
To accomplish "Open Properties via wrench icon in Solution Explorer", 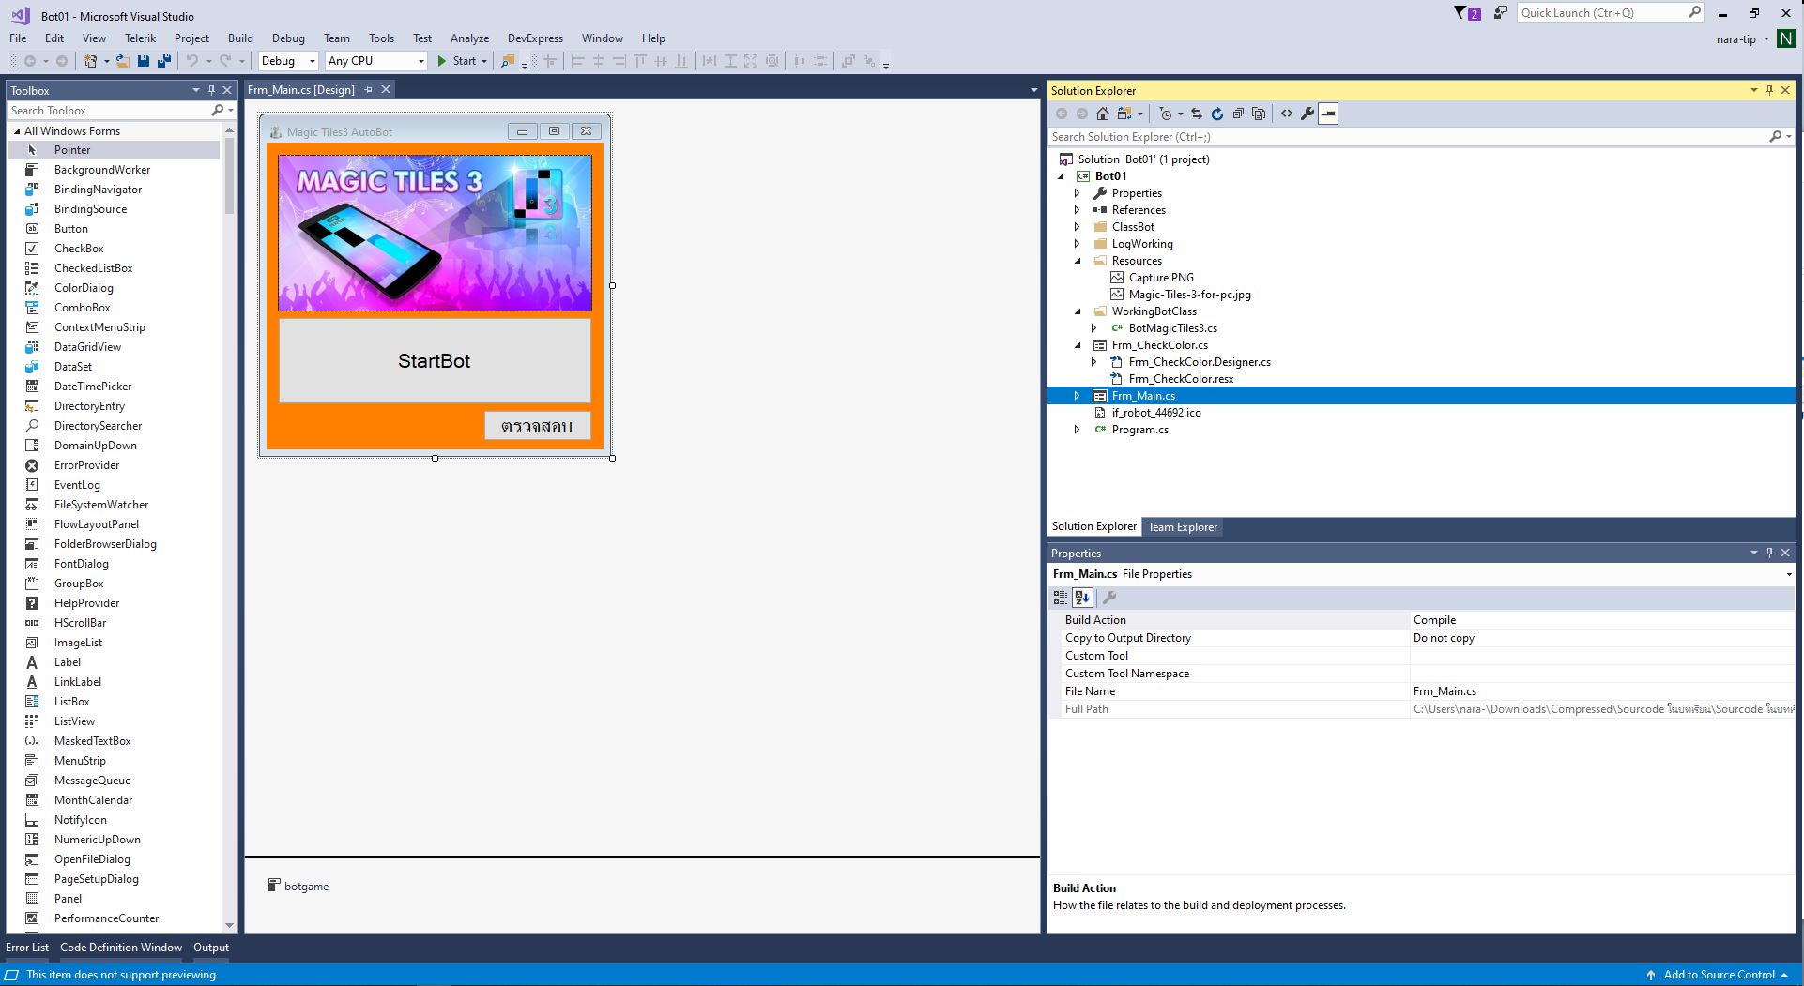I will click(x=1307, y=114).
